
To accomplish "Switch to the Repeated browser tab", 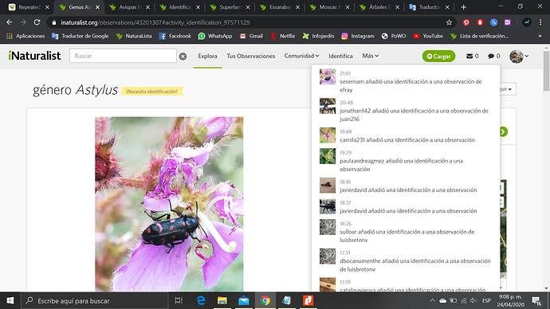I will coord(29,7).
